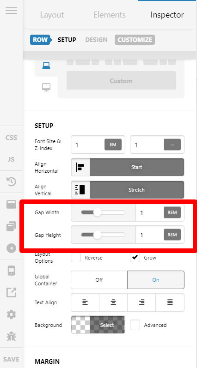This screenshot has width=197, height=368.
Task: Switch to the Elements tab
Action: pos(110,15)
